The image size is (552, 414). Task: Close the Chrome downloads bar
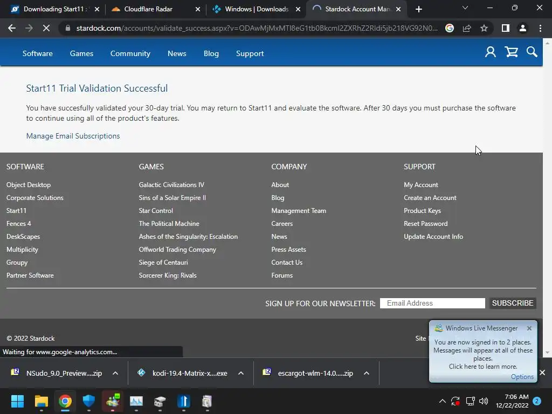point(542,372)
